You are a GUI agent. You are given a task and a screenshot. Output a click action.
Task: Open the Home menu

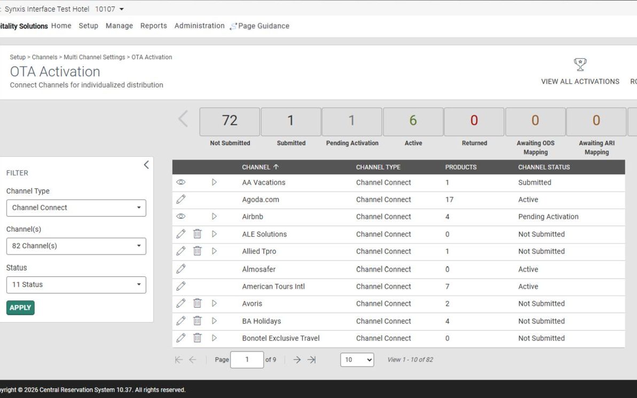point(61,26)
